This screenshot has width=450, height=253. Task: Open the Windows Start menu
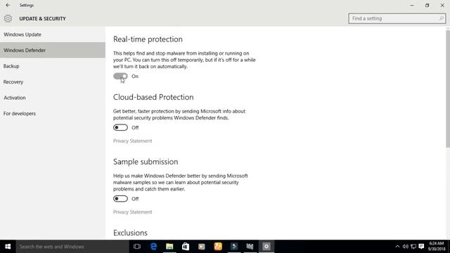tap(8, 247)
